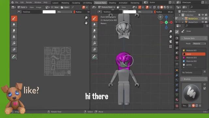
Task: Click the pan hand in the image editor
Action: tap(86, 23)
